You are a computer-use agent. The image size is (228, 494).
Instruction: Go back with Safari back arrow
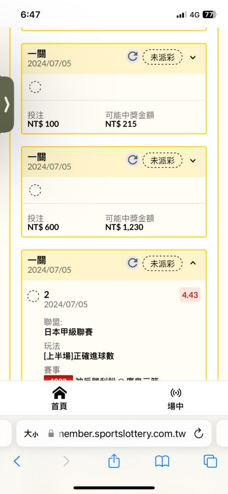[x=17, y=461]
